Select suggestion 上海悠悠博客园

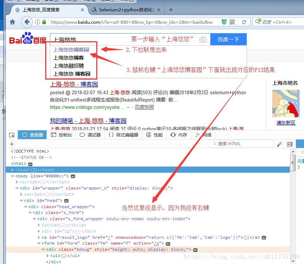pyautogui.click(x=71, y=50)
